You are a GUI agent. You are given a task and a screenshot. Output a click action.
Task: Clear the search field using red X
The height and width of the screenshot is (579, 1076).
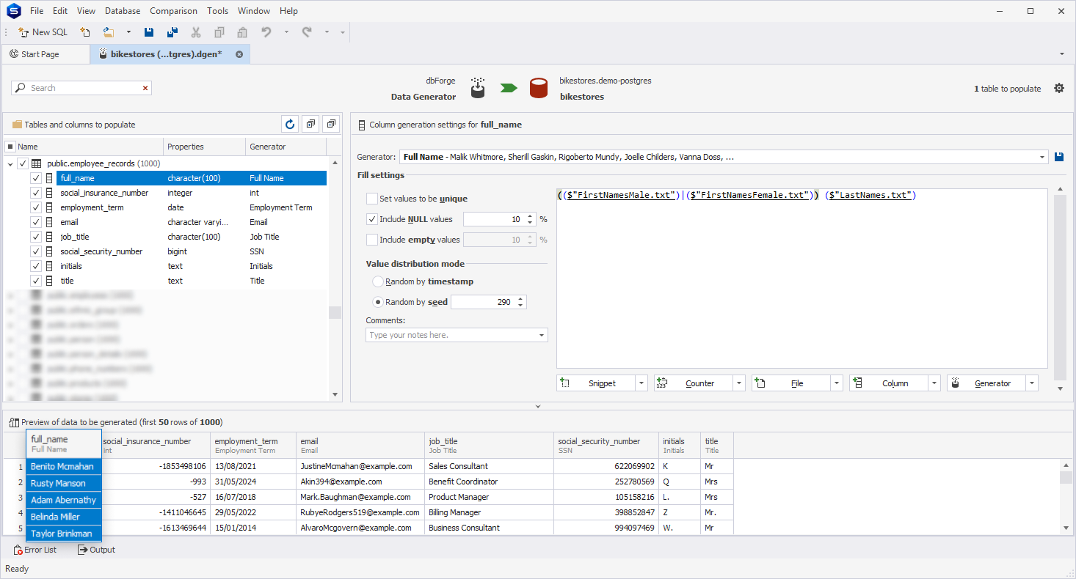tap(145, 88)
